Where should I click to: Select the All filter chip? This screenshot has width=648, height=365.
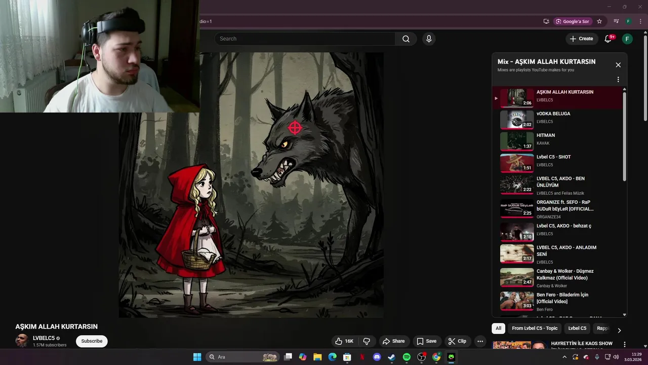[x=498, y=328]
